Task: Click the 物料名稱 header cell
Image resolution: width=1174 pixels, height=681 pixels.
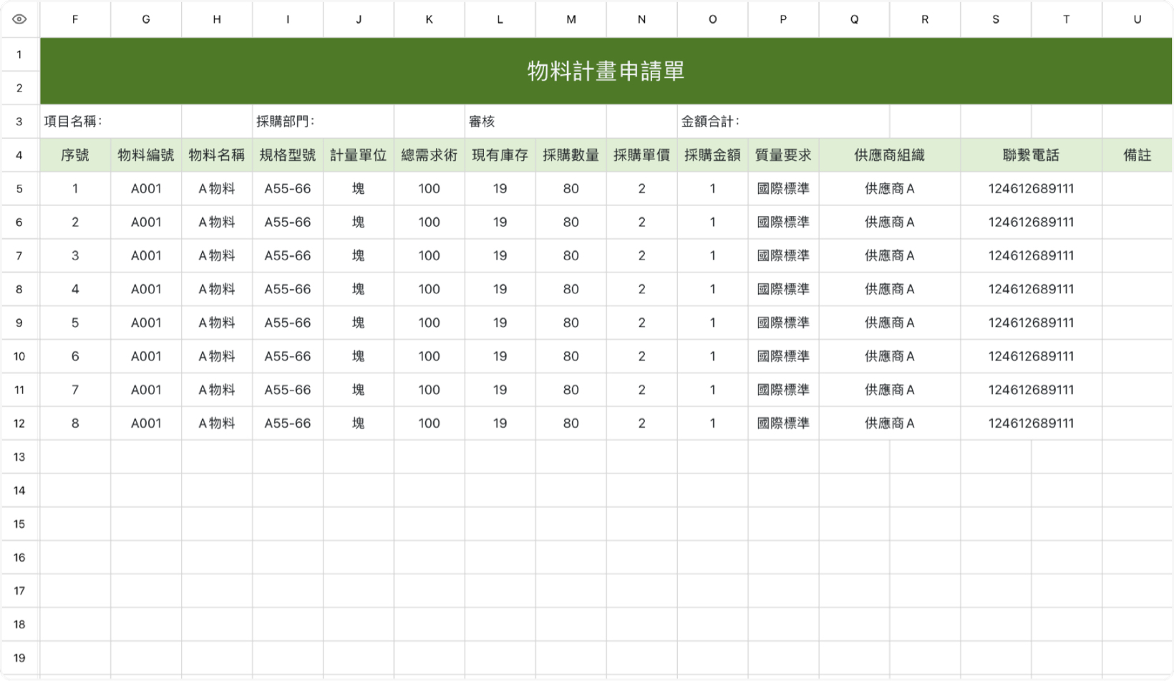Action: [217, 155]
